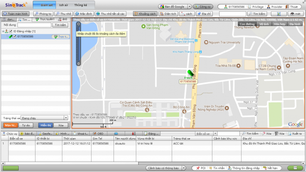Switch map to Vệ tinh satellite view
Viewport: 306px width, 172px height.
point(264,24)
